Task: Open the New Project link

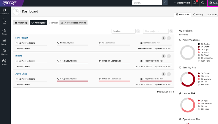Action: pos(22,38)
